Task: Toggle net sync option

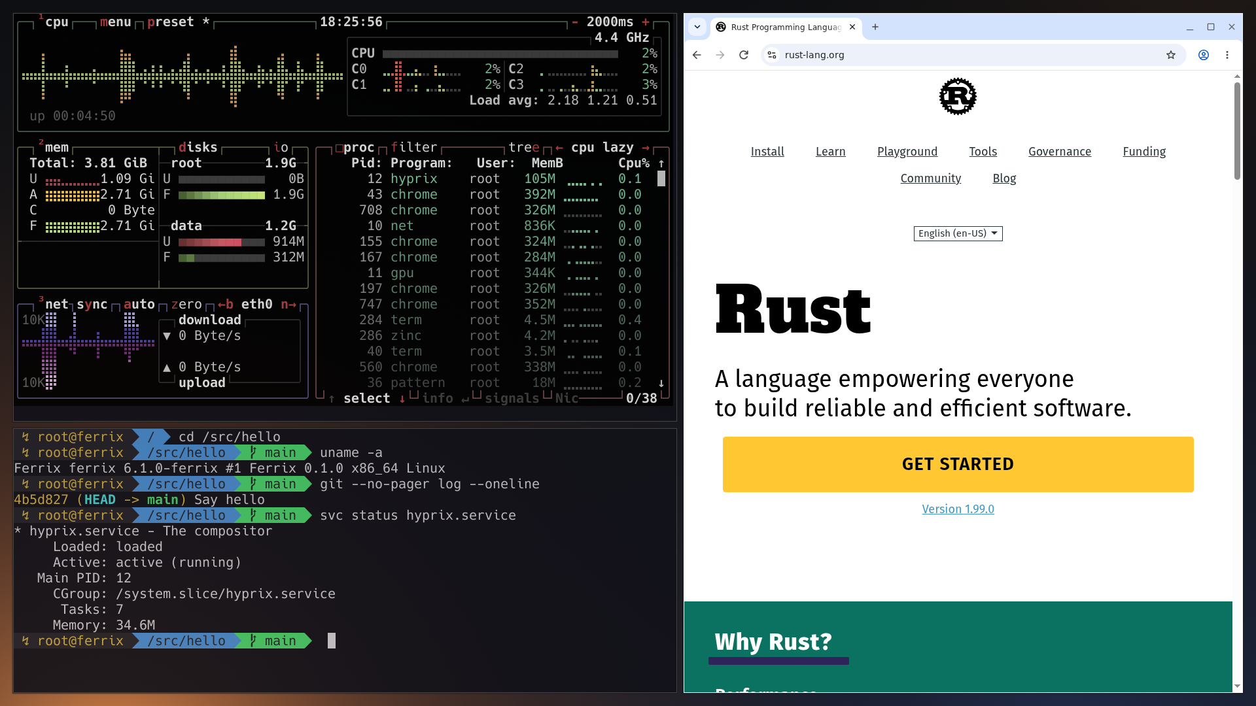Action: [92, 305]
